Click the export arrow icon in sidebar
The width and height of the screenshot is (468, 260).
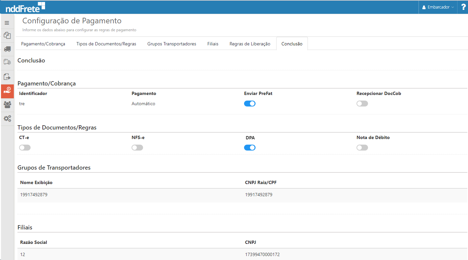7,77
